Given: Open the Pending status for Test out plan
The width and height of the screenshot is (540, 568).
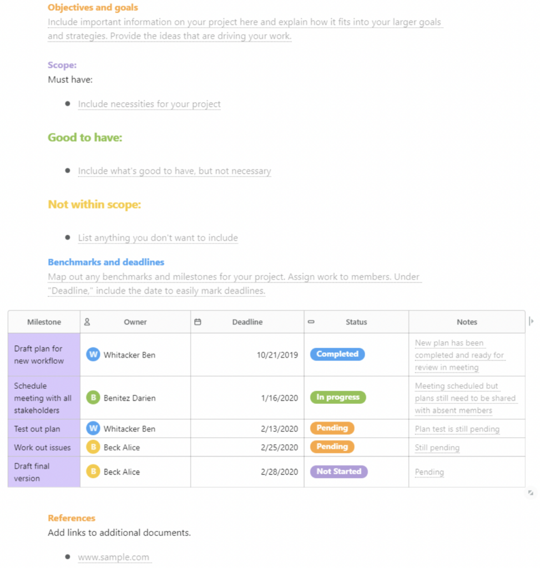Looking at the screenshot, I should click(x=332, y=428).
